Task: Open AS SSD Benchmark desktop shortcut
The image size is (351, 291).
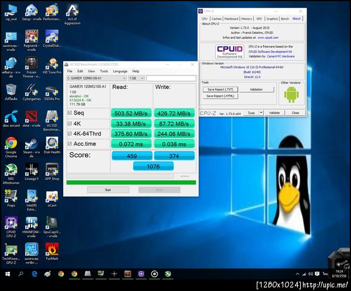Action: [x=52, y=121]
